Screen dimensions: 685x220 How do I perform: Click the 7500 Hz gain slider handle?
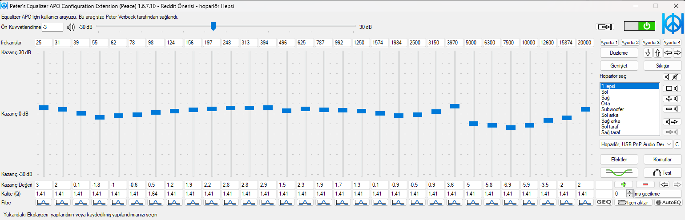tap(511, 128)
